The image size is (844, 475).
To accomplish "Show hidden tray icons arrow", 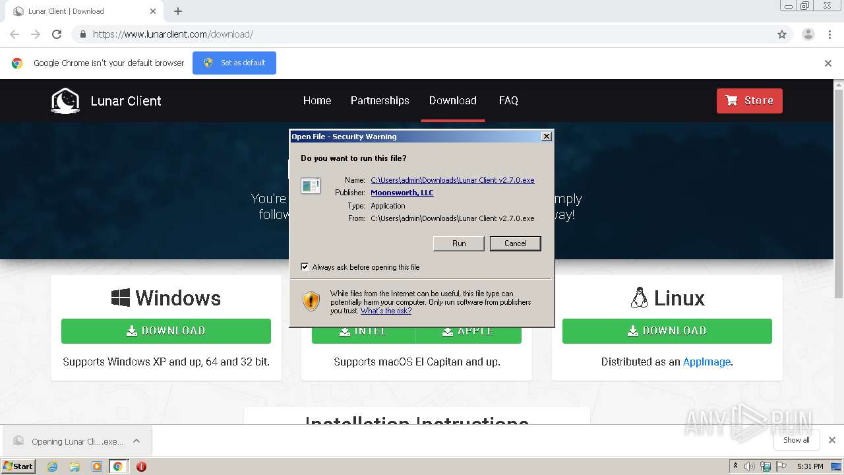I will 735,466.
